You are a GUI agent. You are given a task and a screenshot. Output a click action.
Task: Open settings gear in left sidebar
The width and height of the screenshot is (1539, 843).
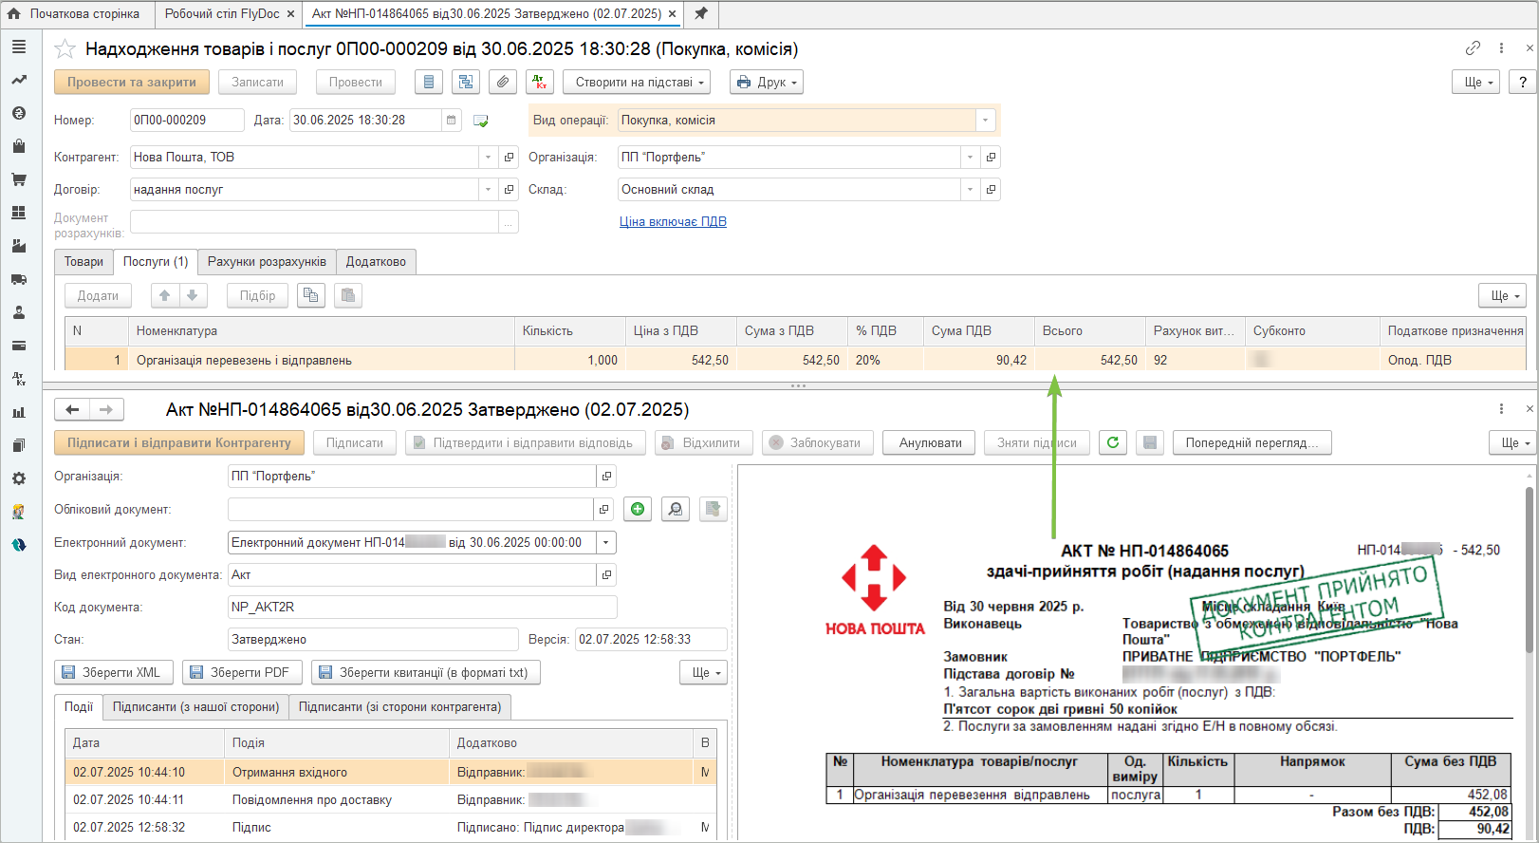[18, 478]
